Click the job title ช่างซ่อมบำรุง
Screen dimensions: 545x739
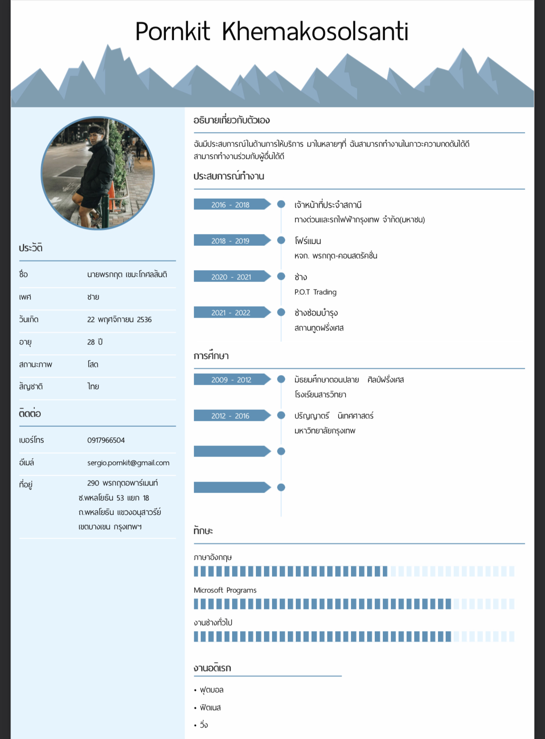coord(316,313)
